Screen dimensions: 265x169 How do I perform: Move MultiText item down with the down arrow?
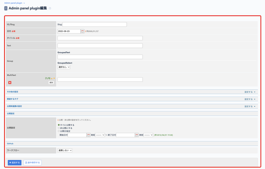coord(54,79)
